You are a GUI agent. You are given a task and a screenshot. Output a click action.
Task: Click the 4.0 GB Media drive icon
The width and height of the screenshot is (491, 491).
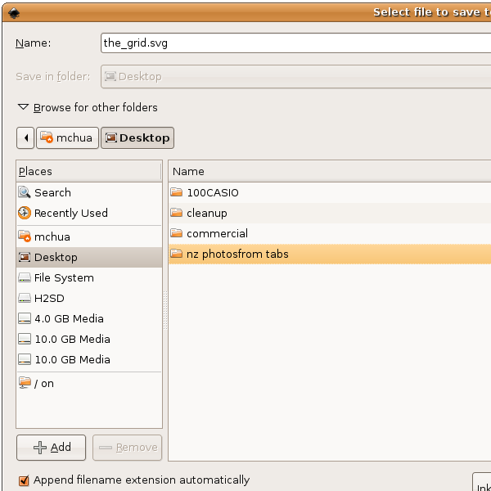(x=25, y=319)
